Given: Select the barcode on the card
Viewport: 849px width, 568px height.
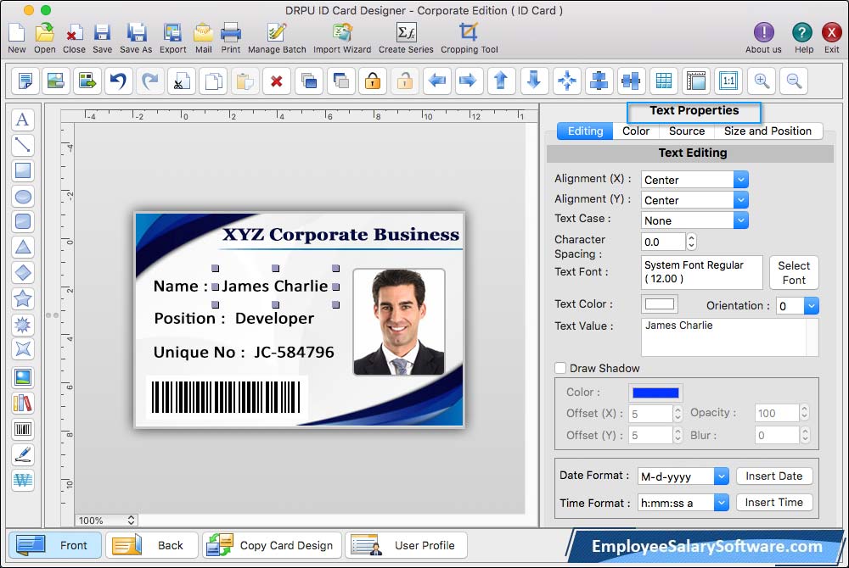Looking at the screenshot, I should pos(226,398).
